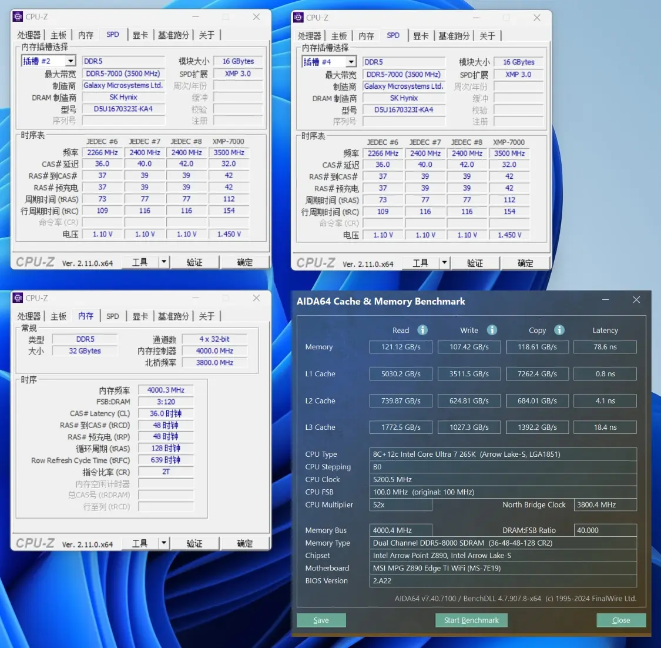Click Start Benchmark in AIDA64
This screenshot has height=648, width=661.
[x=471, y=620]
